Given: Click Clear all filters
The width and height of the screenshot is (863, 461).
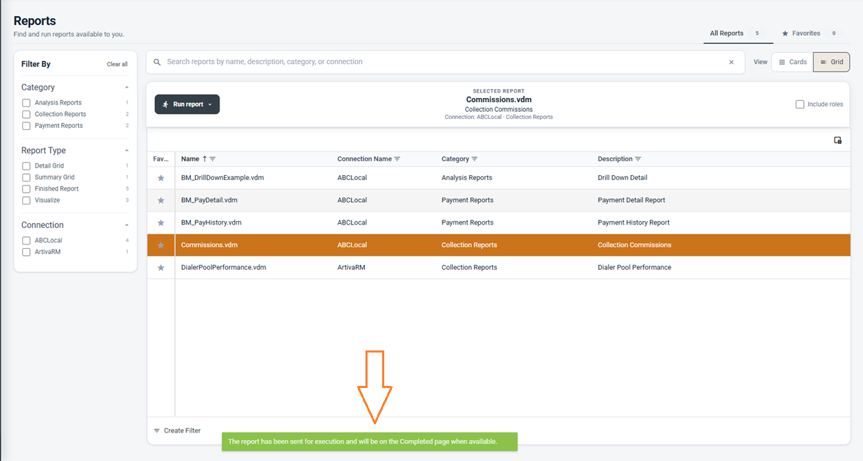Looking at the screenshot, I should coord(117,65).
